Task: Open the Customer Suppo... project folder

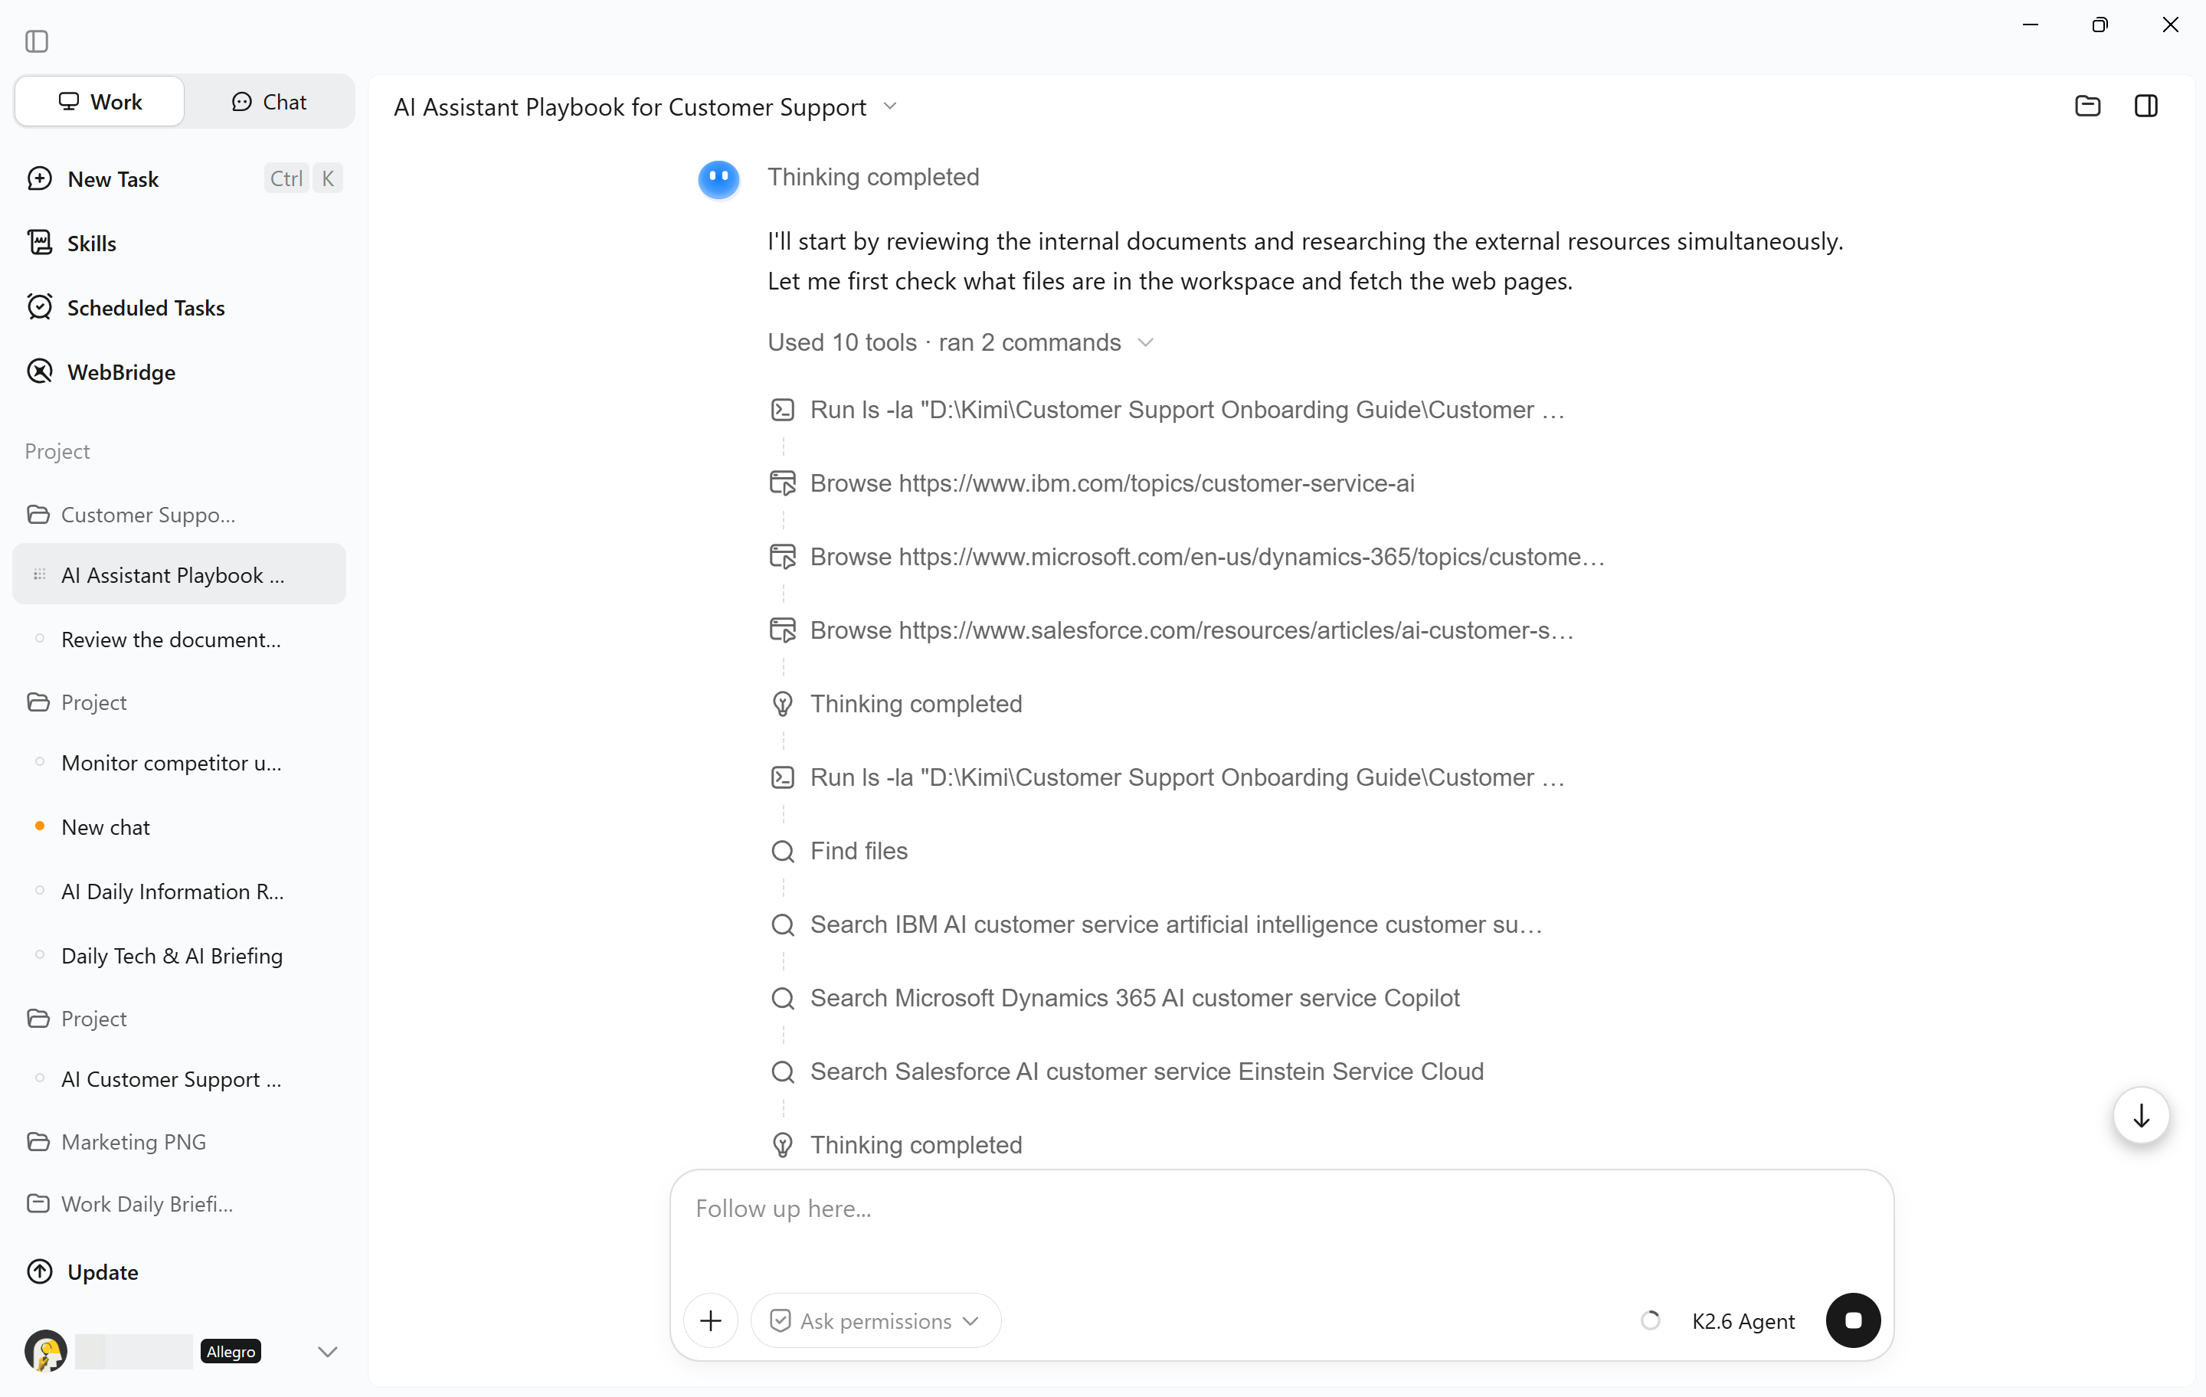Action: pyautogui.click(x=179, y=515)
